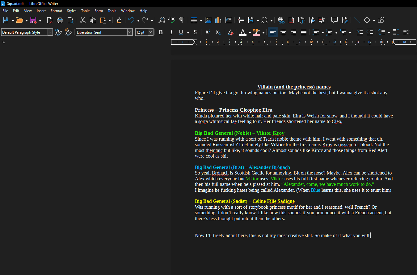Click the Print icon
The image size is (417, 275).
tap(60, 20)
